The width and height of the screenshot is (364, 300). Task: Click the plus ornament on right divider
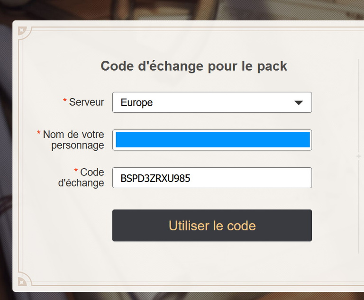point(359,156)
